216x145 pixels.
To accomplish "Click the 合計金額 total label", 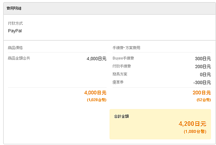I will (x=121, y=116).
